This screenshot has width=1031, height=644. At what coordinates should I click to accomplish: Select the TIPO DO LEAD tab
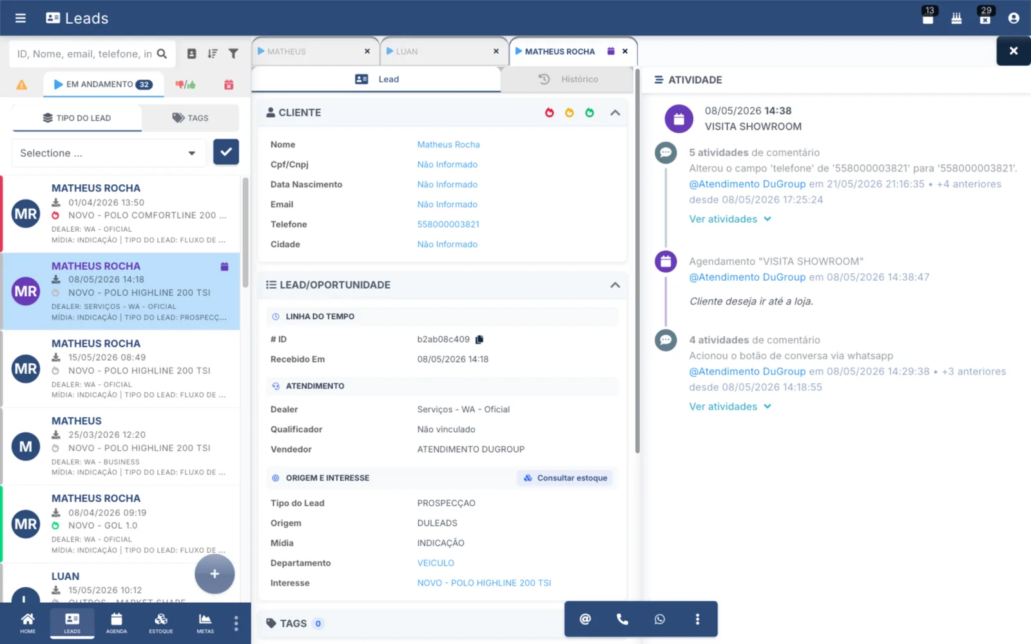(x=77, y=118)
